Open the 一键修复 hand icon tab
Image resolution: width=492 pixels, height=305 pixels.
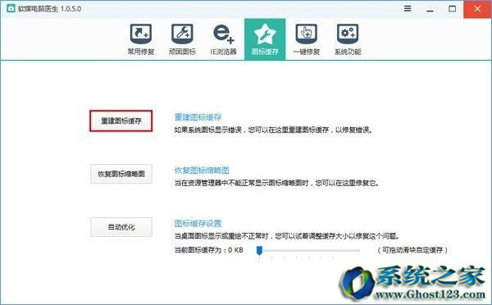pos(306,34)
